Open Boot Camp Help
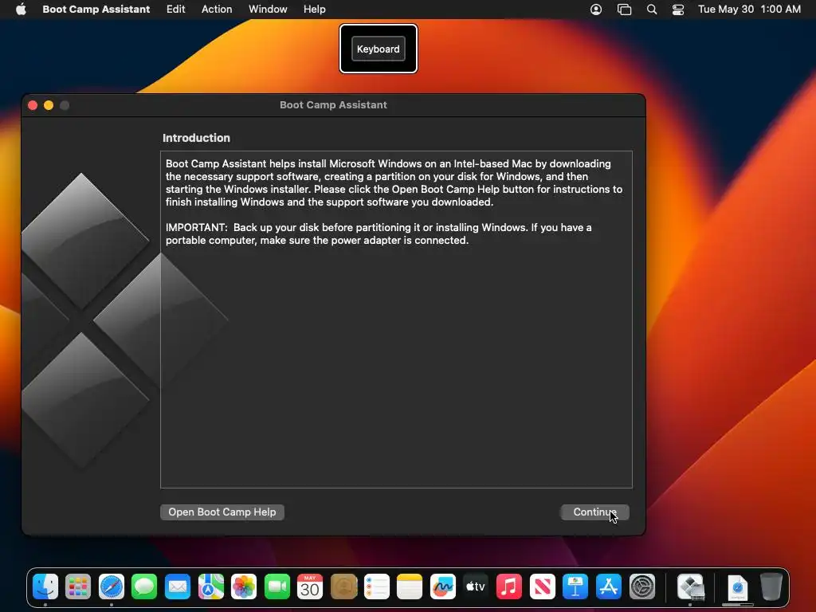816x612 pixels. [x=222, y=512]
